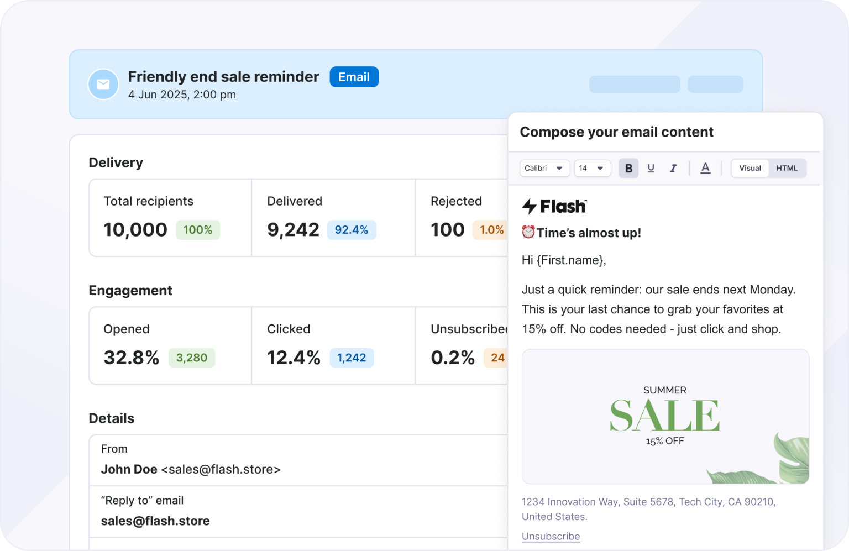Click the 92.4% delivered rate badge
The image size is (849, 551).
click(352, 230)
